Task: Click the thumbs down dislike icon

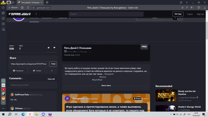Action: (x=54, y=48)
